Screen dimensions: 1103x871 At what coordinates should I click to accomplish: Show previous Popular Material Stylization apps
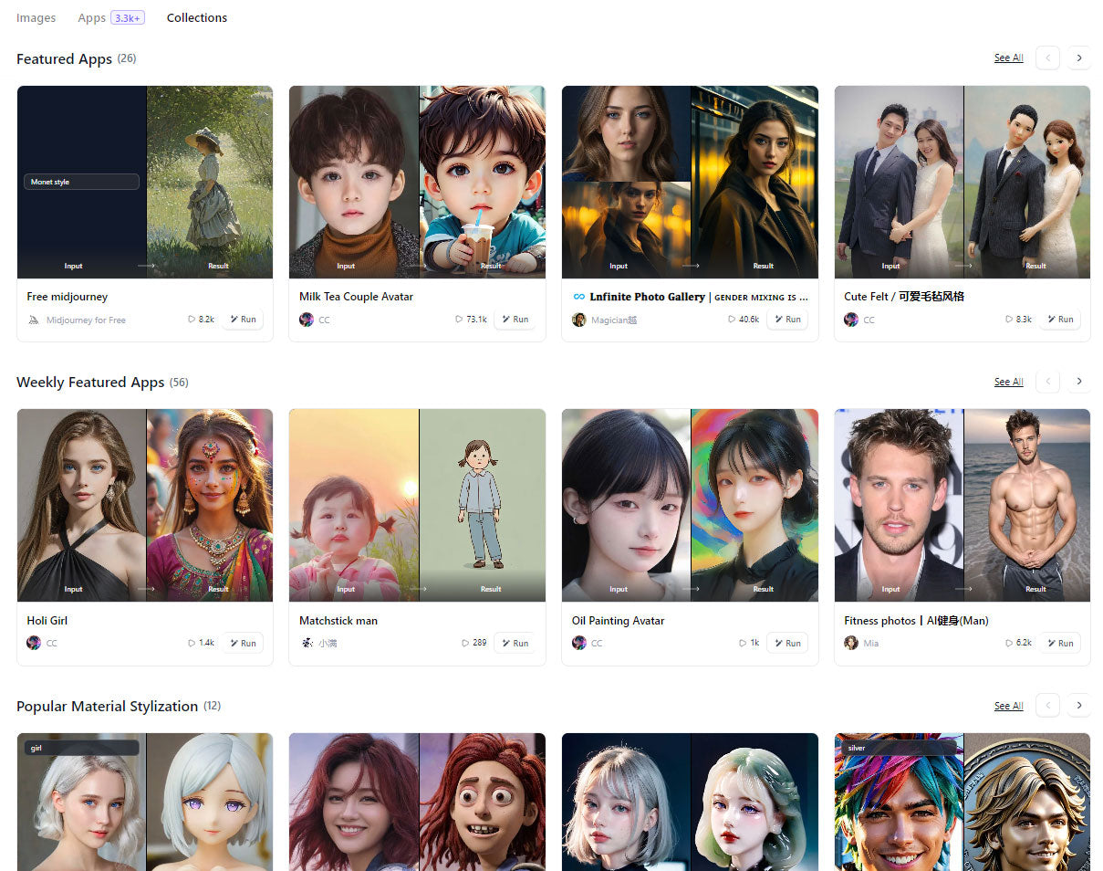coord(1047,706)
